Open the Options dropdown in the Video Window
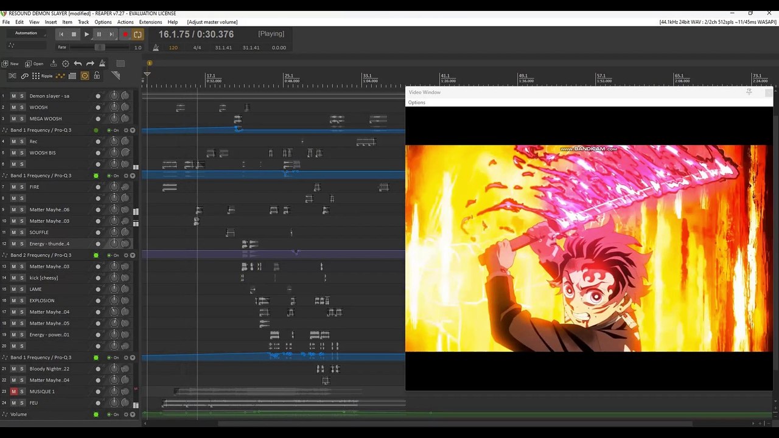 (x=417, y=103)
